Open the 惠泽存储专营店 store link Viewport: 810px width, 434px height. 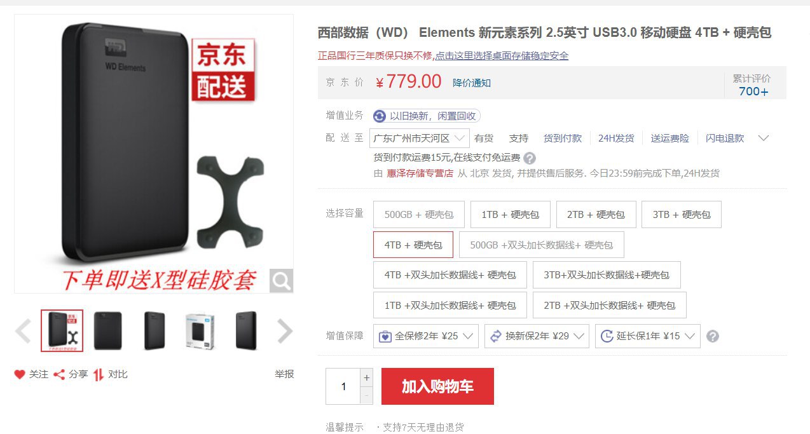[420, 173]
